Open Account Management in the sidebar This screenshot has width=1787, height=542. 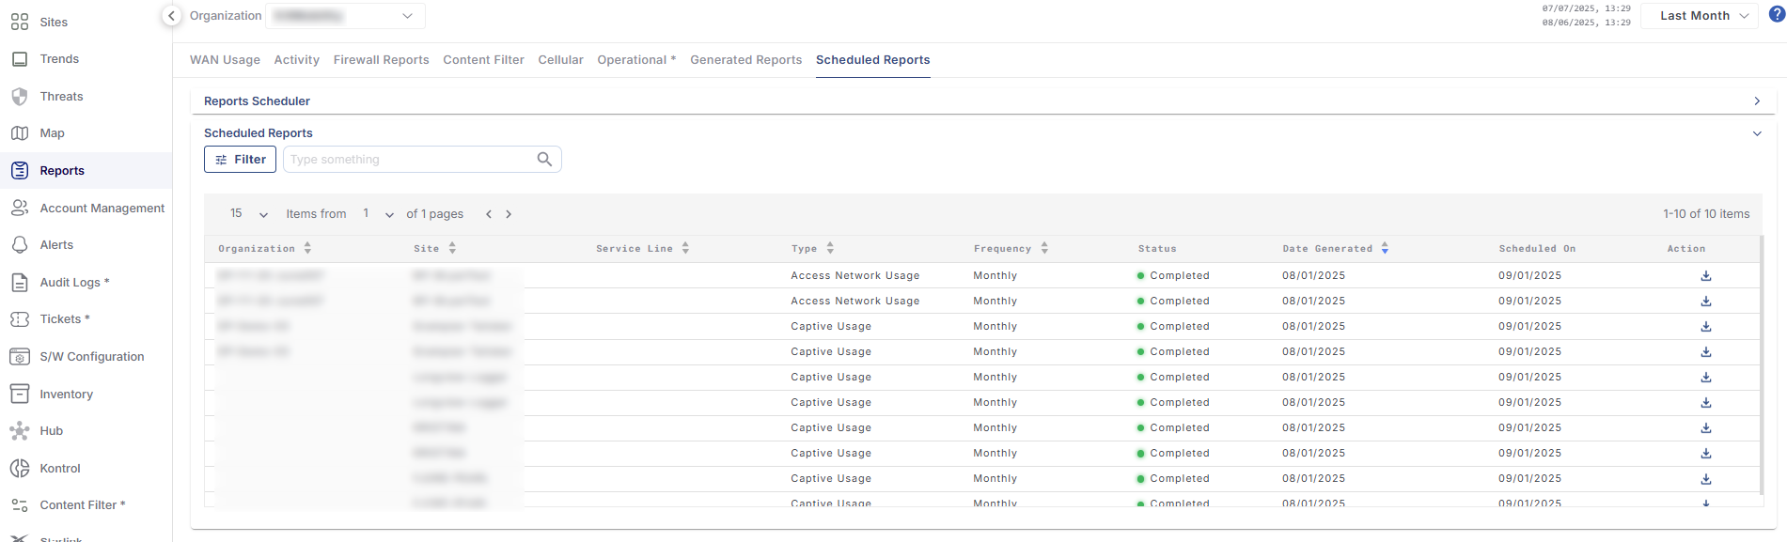pyautogui.click(x=102, y=209)
